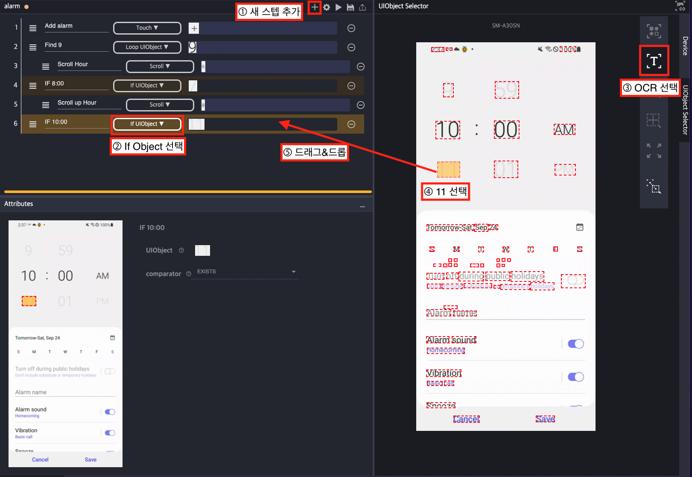Image resolution: width=692 pixels, height=477 pixels.
Task: Open the If UIObject dropdown for IF 10:00
Action: point(147,124)
